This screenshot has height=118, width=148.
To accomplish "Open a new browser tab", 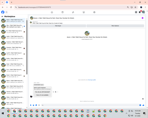I will (x=12, y=2).
